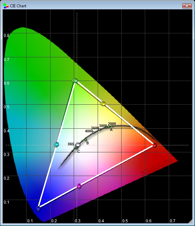Click the window resize grip corner
This screenshot has width=195, height=226.
pos(190,221)
